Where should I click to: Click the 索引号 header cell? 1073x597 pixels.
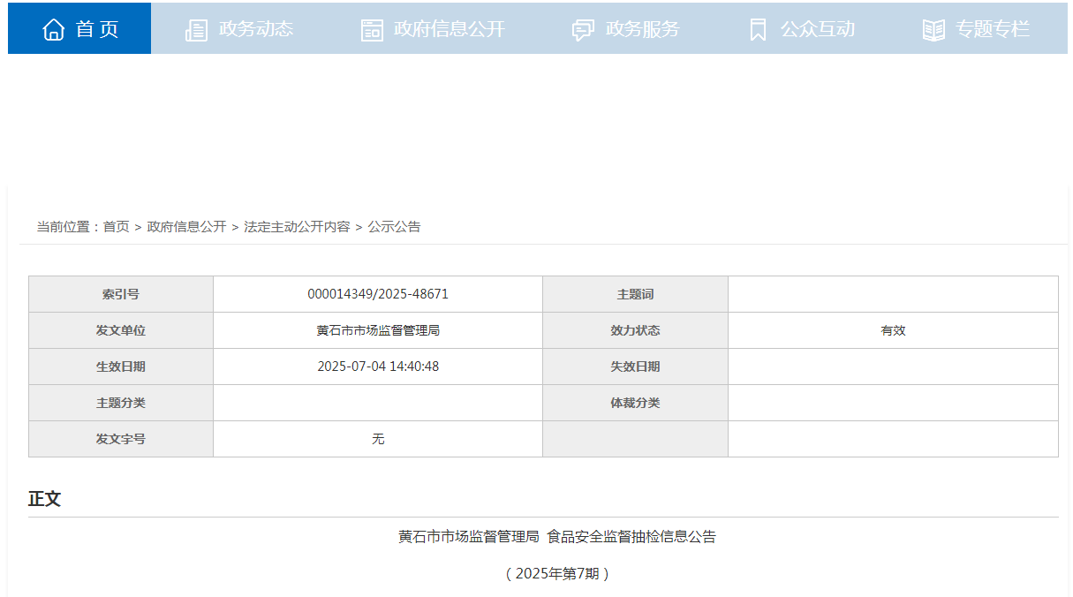(121, 294)
